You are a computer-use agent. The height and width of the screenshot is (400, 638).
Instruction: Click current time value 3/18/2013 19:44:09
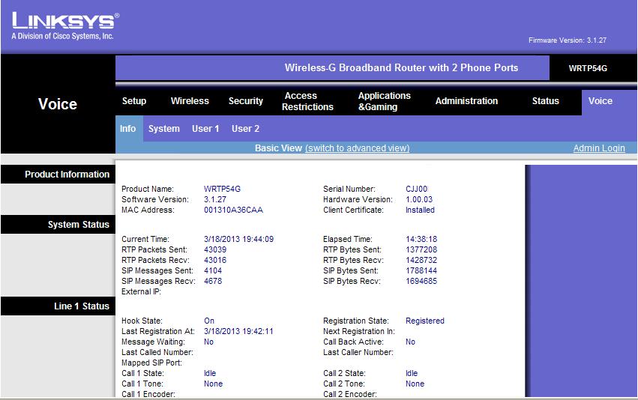coord(238,239)
